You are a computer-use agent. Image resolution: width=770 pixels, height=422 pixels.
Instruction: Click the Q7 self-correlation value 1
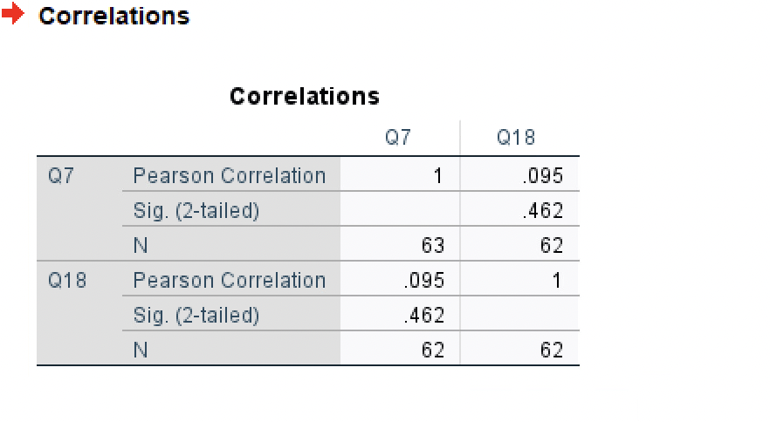pyautogui.click(x=438, y=176)
